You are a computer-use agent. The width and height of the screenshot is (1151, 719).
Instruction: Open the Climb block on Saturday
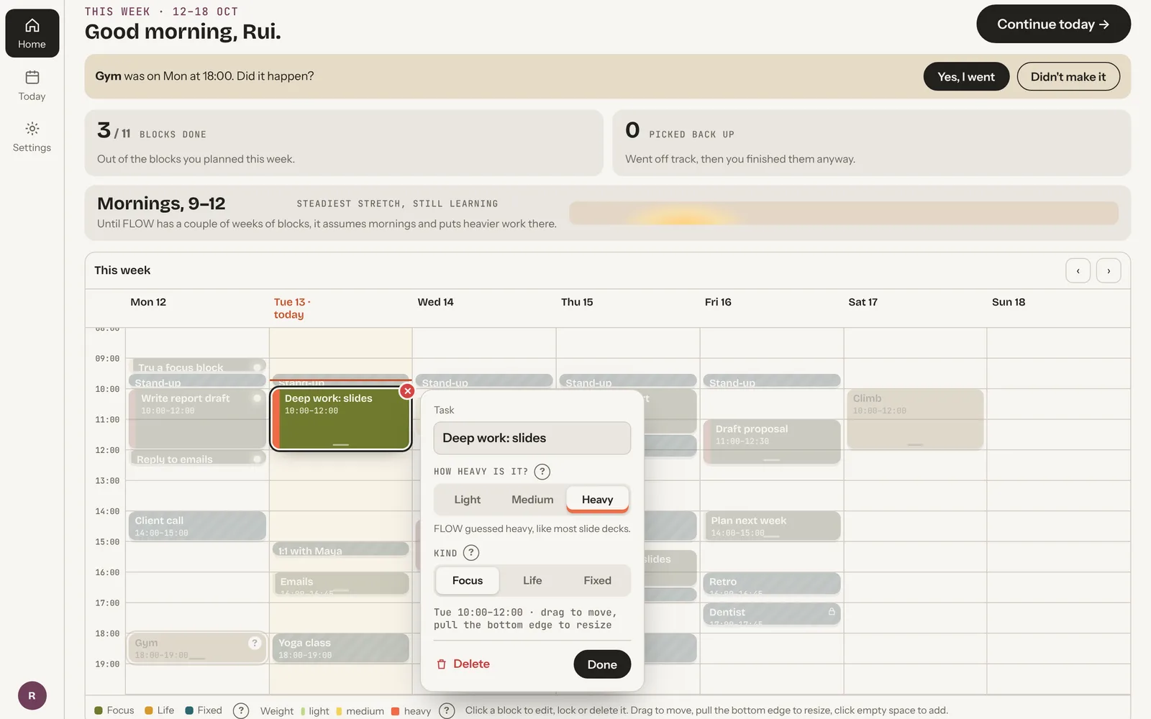coord(915,419)
